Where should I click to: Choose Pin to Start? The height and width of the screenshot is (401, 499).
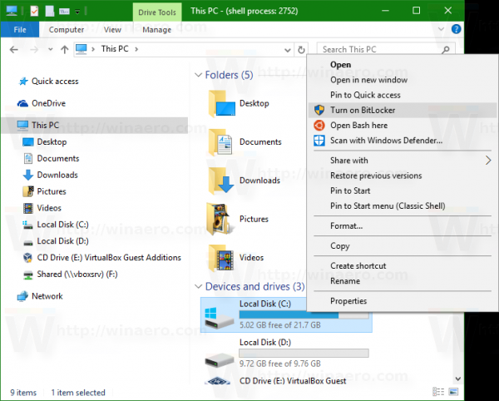pos(403,191)
